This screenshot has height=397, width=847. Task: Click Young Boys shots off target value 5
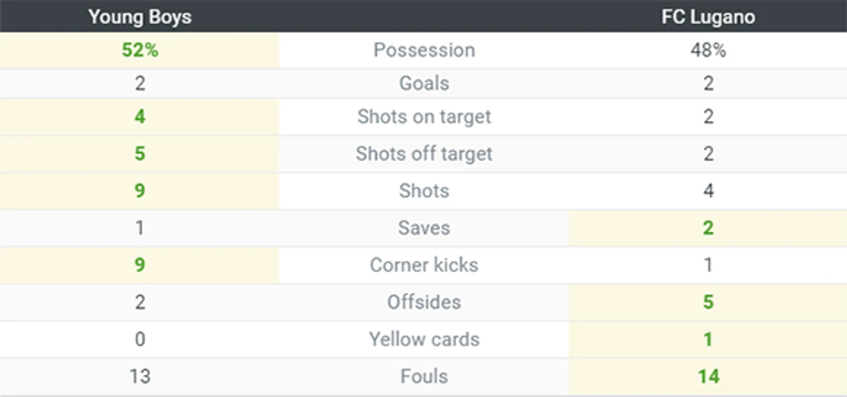(140, 154)
